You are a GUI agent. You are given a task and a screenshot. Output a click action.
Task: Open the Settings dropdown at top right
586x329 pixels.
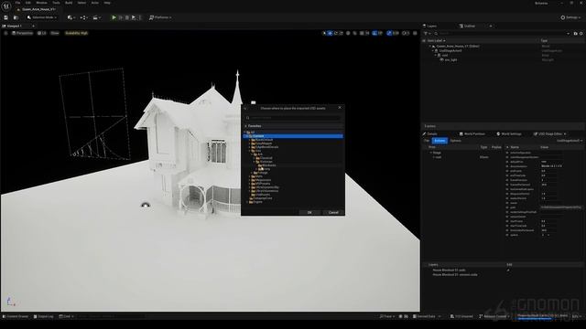pyautogui.click(x=571, y=17)
